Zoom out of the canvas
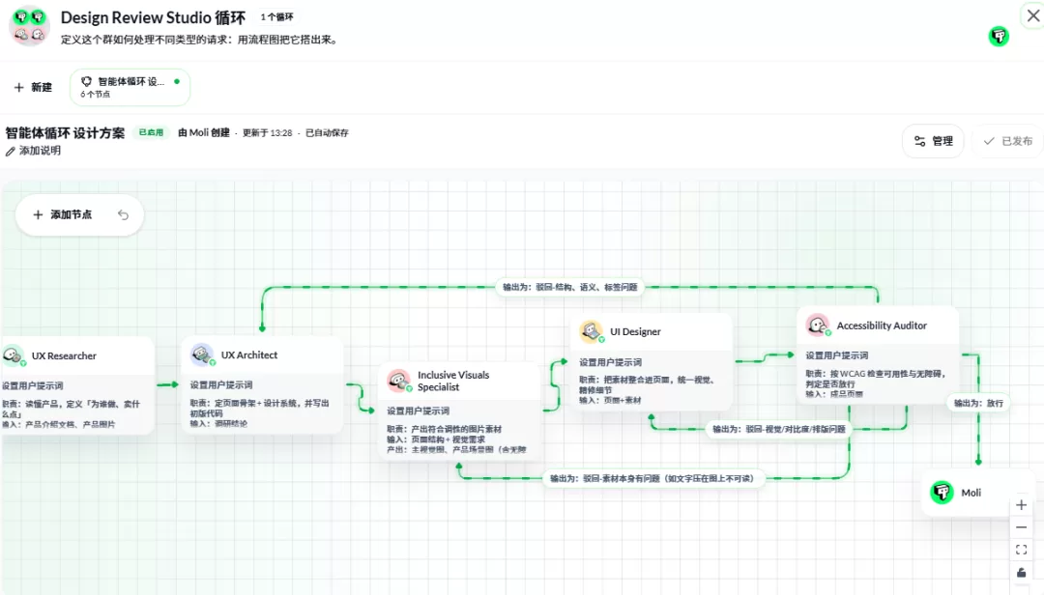 tap(1022, 527)
